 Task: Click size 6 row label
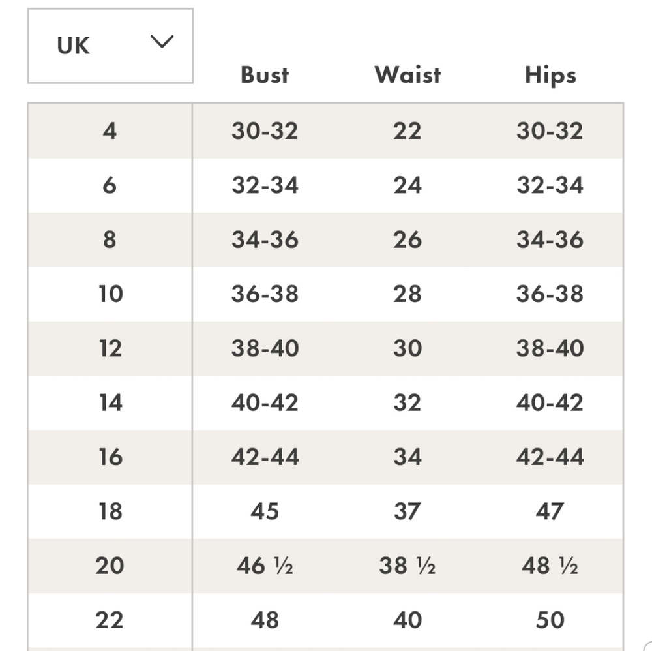pos(110,185)
